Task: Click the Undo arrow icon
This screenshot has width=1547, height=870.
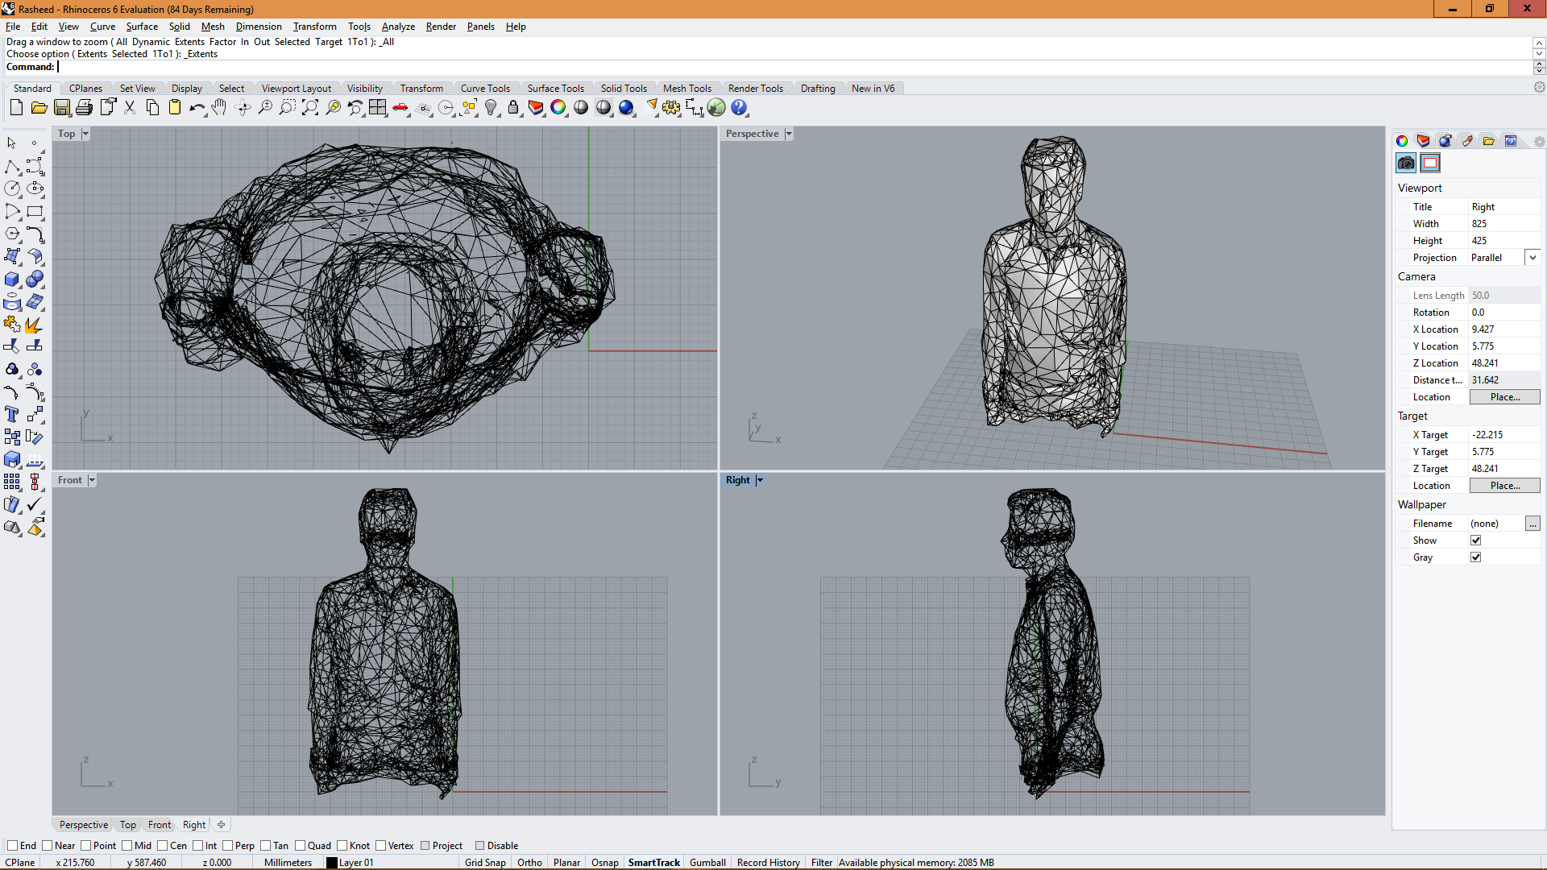Action: click(196, 108)
